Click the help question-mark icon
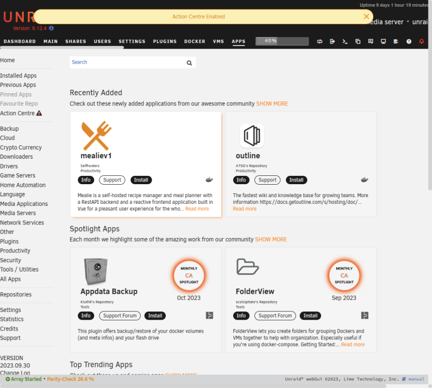This screenshot has width=432, height=388. (x=409, y=41)
